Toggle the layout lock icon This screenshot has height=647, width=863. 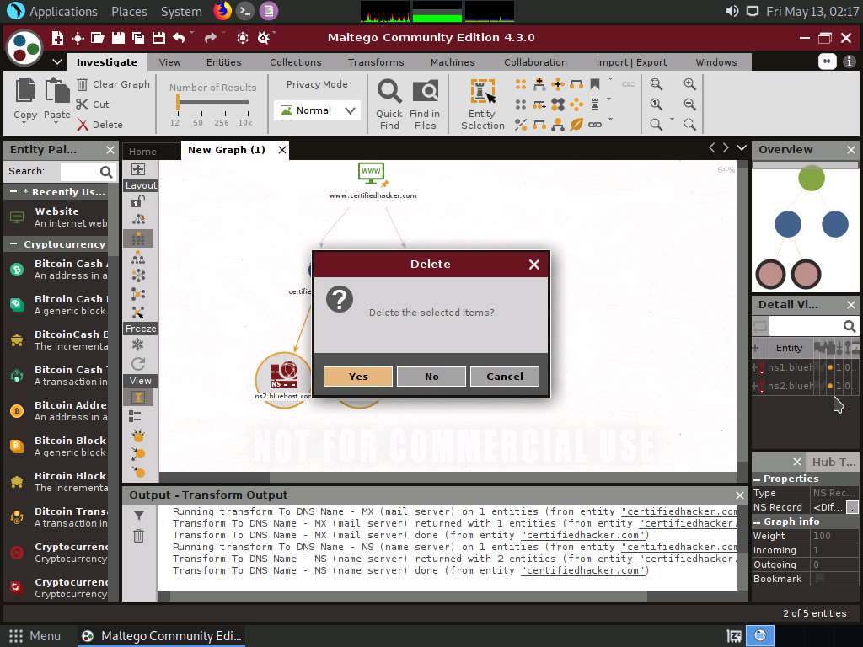tap(138, 201)
